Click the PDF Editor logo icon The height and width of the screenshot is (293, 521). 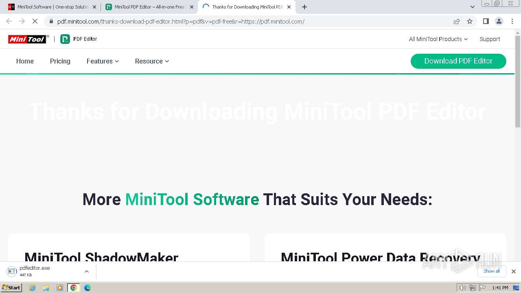pyautogui.click(x=65, y=39)
